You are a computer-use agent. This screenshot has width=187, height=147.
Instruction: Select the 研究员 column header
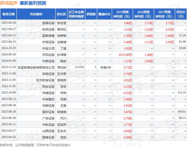tap(61, 14)
